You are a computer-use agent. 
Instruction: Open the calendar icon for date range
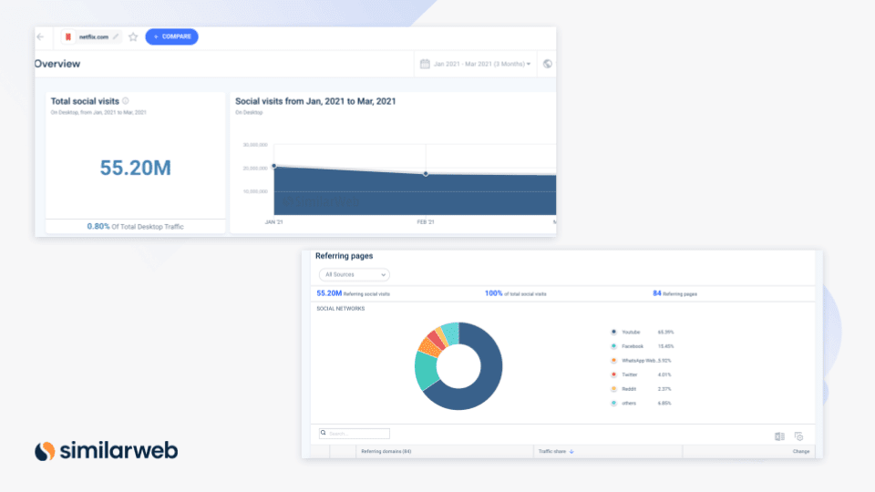425,64
